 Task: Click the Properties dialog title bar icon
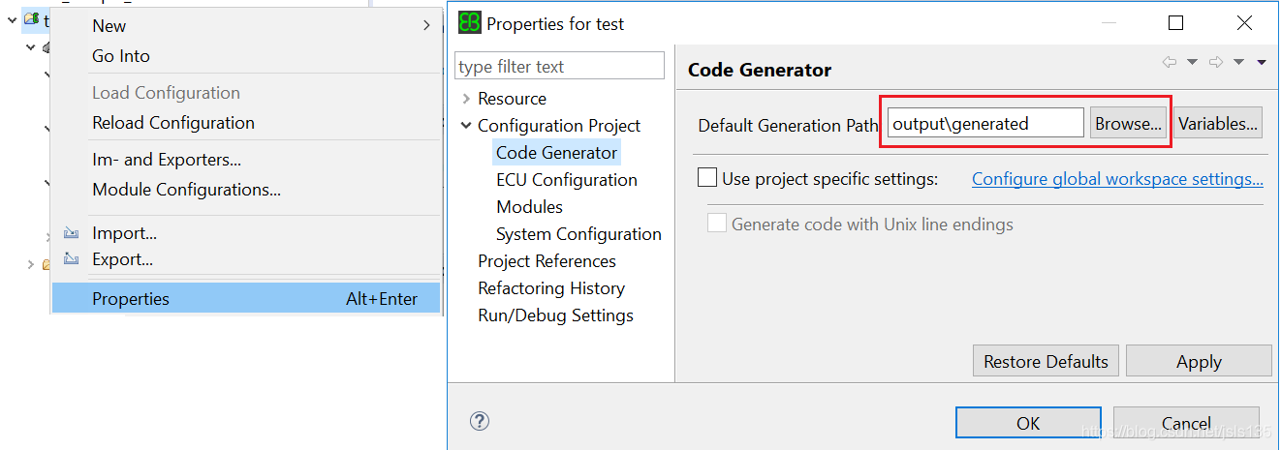click(470, 23)
